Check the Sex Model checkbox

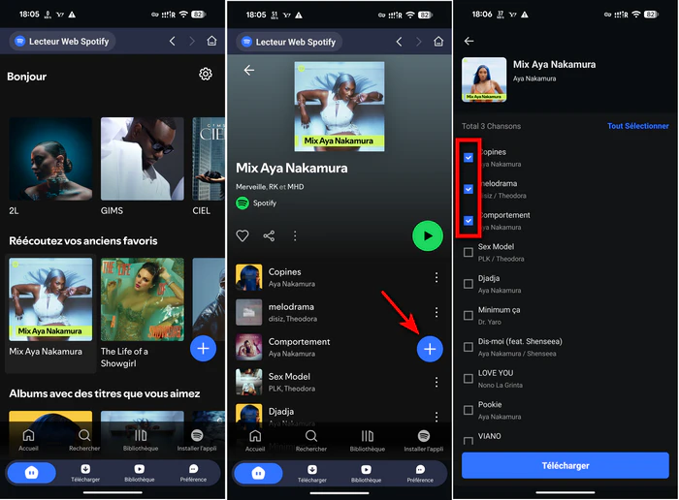(469, 252)
